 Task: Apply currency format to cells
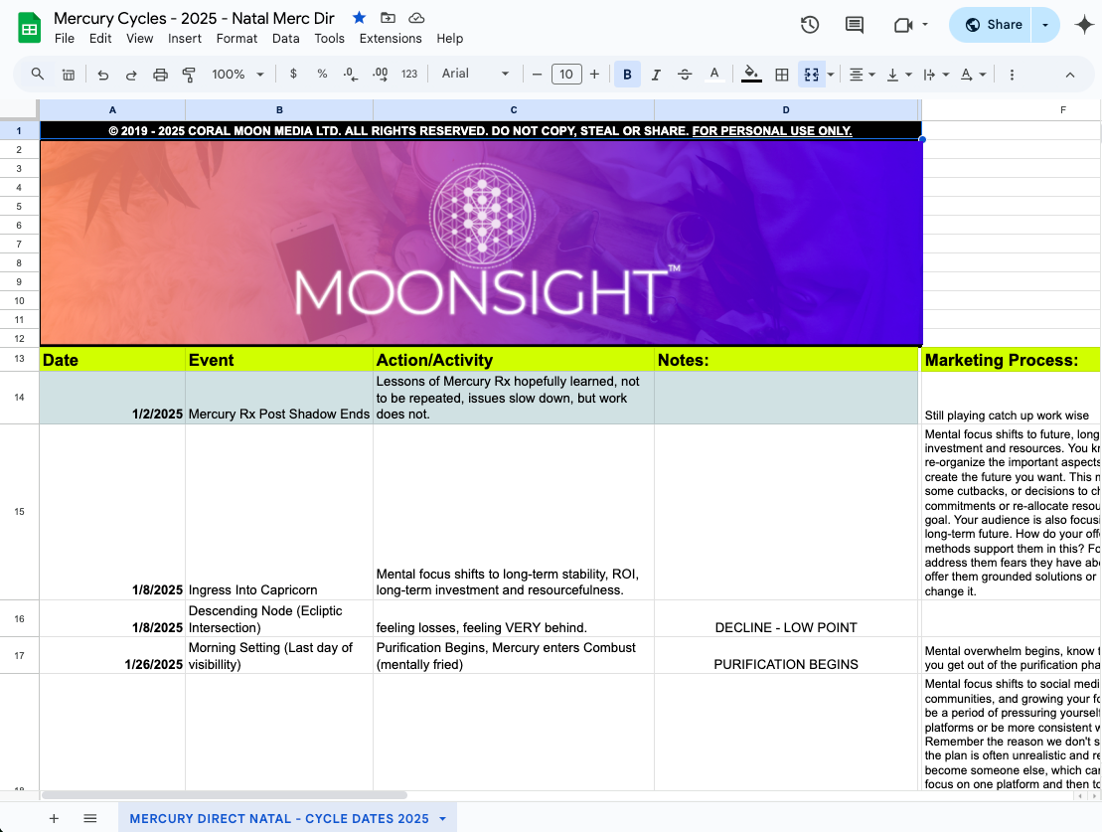[292, 74]
